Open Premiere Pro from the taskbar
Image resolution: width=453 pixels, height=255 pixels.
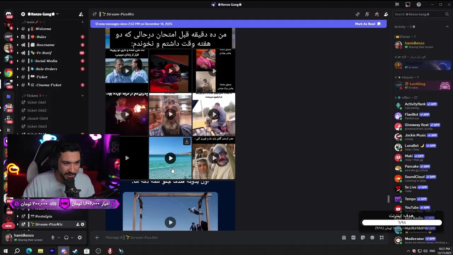pos(52,251)
